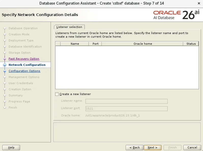This screenshot has height=151, width=203.
Task: Go to the Fast Recovery Option step
Action: (x=24, y=59)
